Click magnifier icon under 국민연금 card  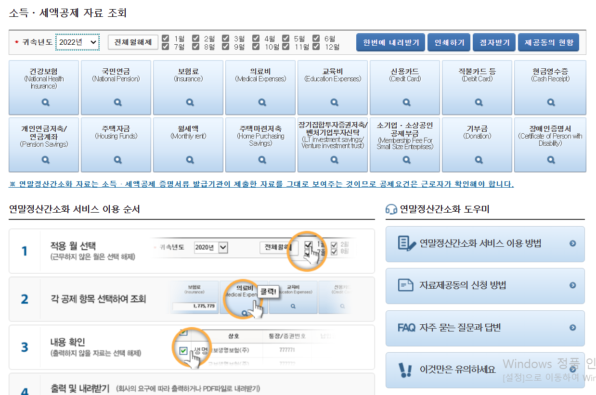point(117,102)
